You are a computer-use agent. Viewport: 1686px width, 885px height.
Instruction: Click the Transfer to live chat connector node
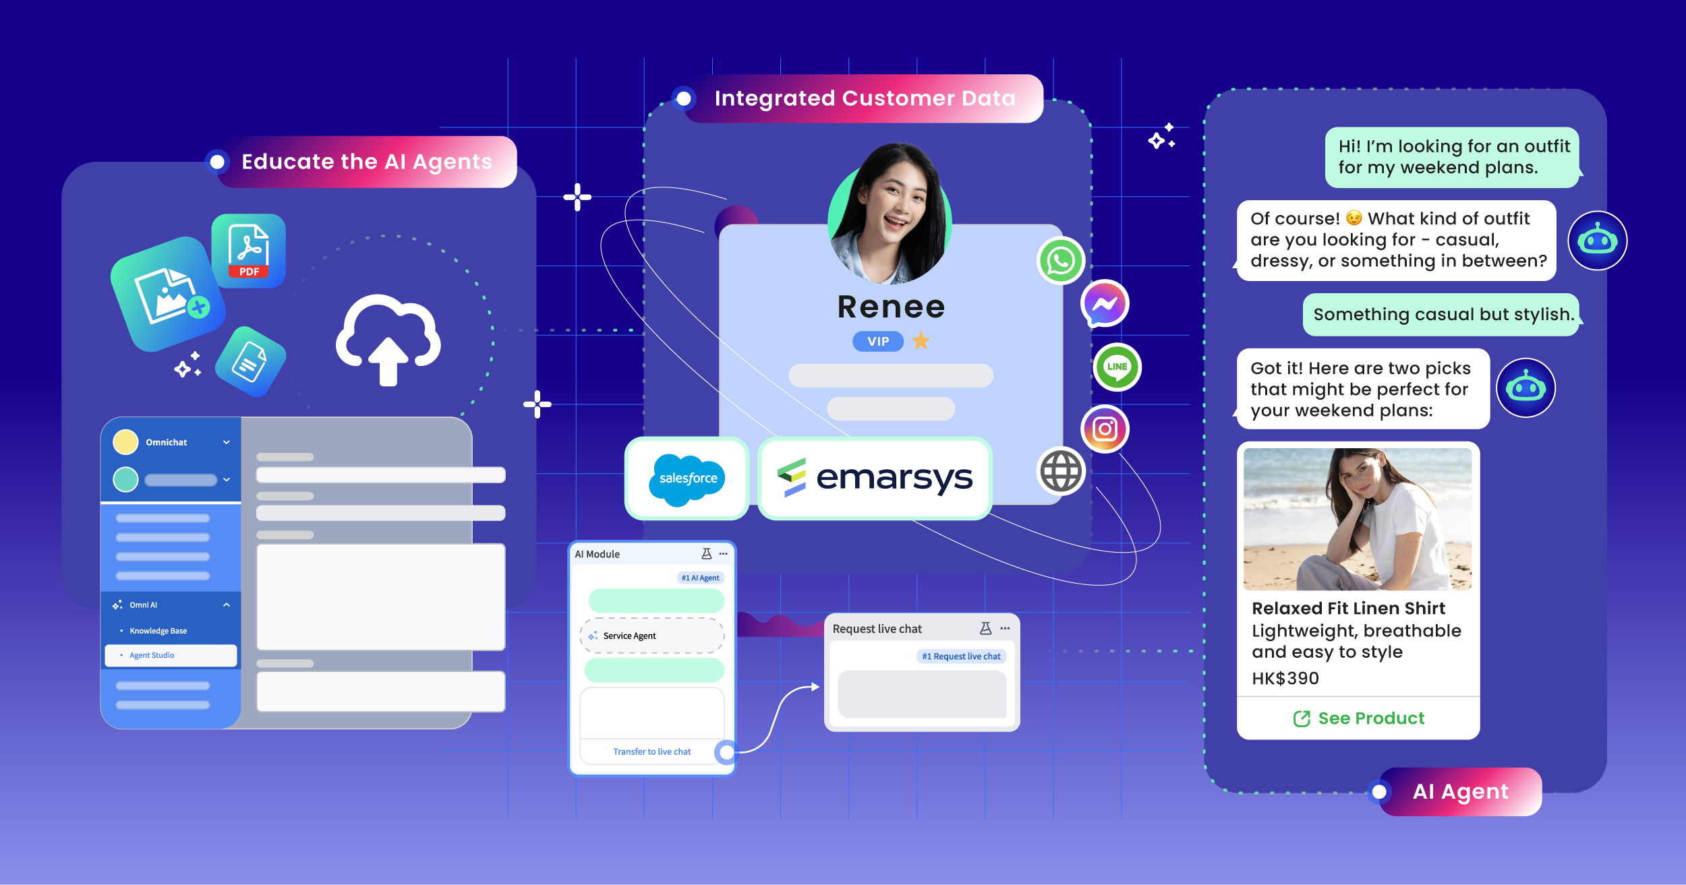pyautogui.click(x=726, y=752)
